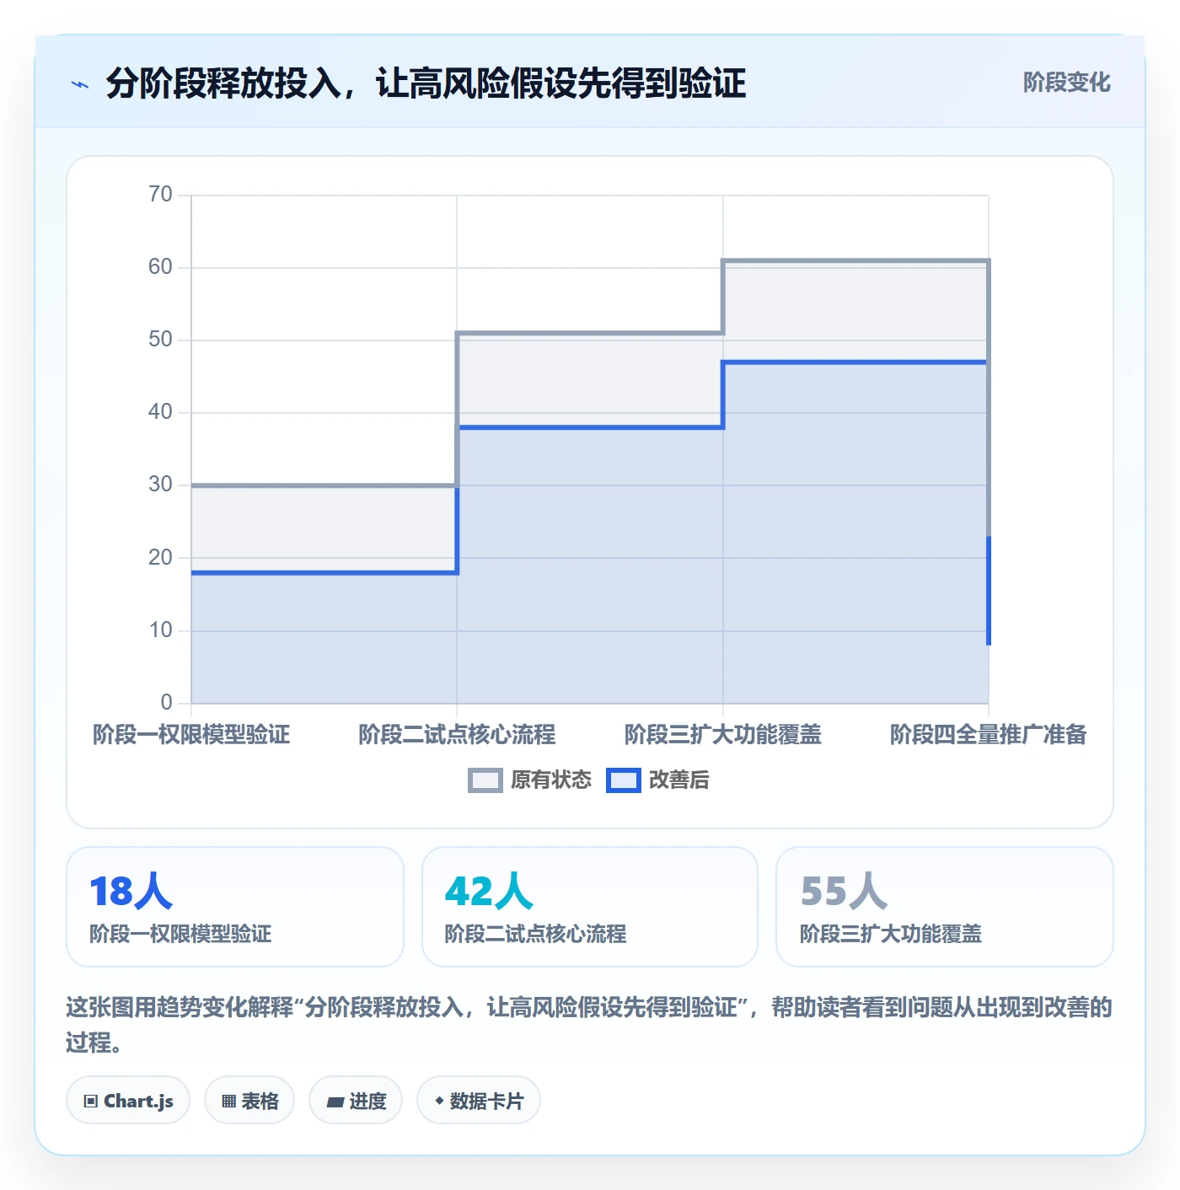
Task: Click the 改善后 legend label
Action: (x=679, y=780)
